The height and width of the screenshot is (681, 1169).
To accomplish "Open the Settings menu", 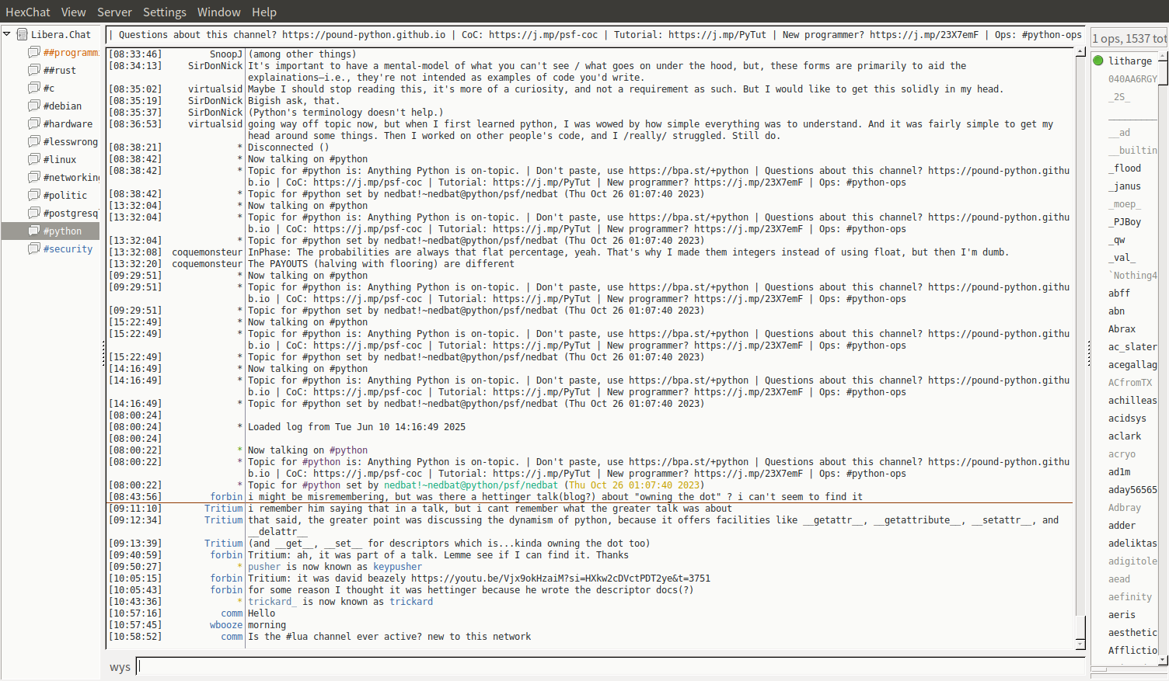I will tap(165, 12).
